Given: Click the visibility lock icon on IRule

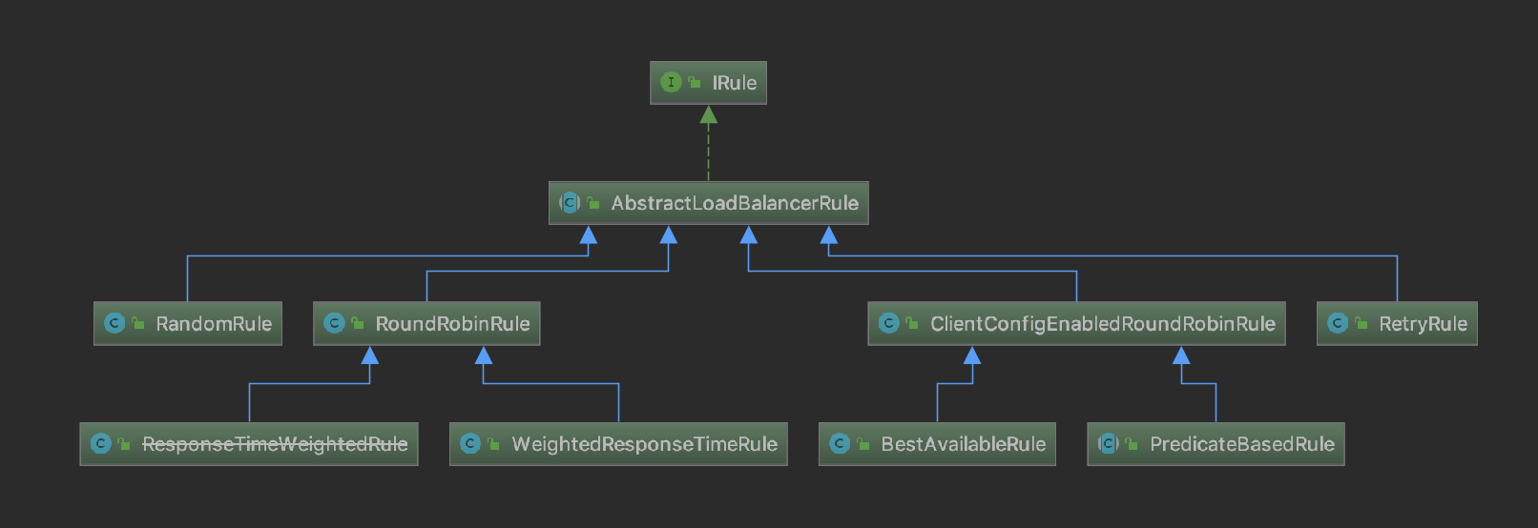Looking at the screenshot, I should click(x=695, y=82).
